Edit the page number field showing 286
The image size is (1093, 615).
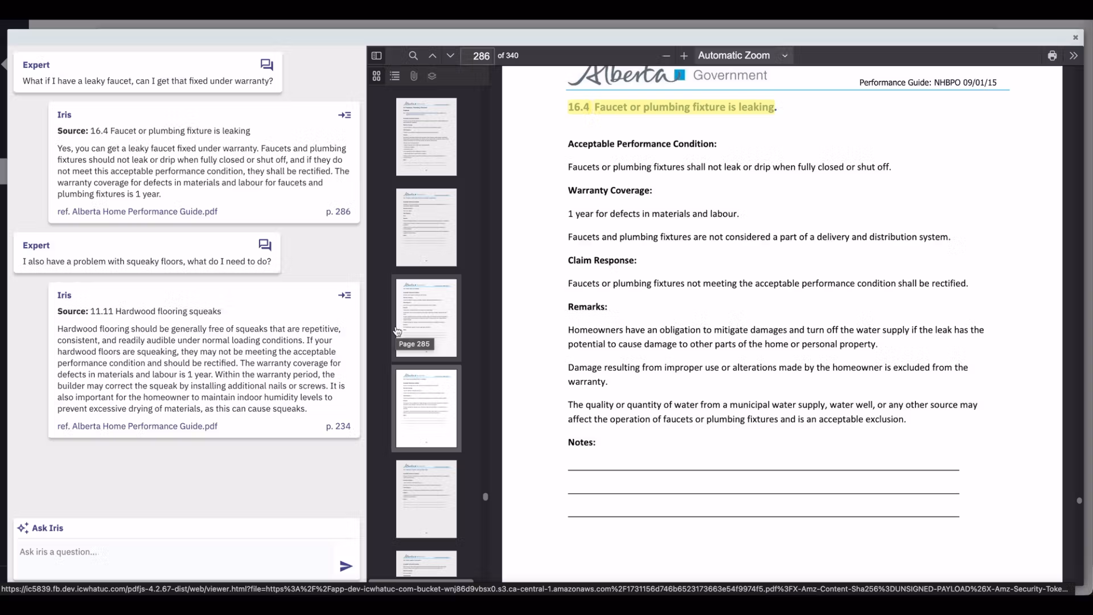[x=477, y=56]
